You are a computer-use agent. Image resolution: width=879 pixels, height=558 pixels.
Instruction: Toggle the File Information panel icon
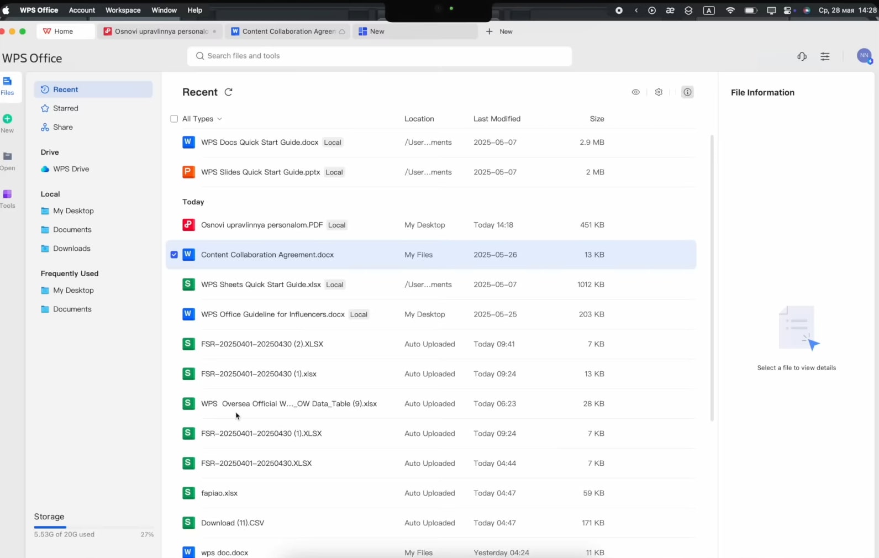pyautogui.click(x=687, y=92)
